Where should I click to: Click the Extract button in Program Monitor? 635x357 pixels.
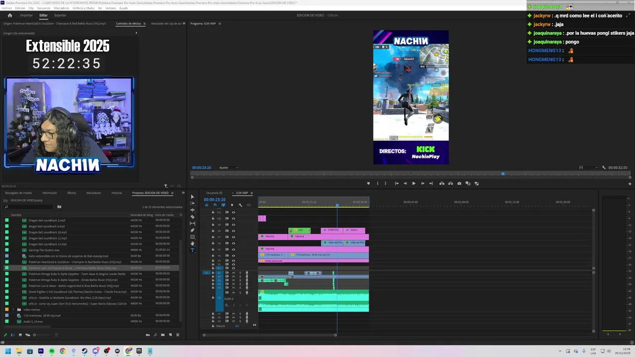click(450, 183)
